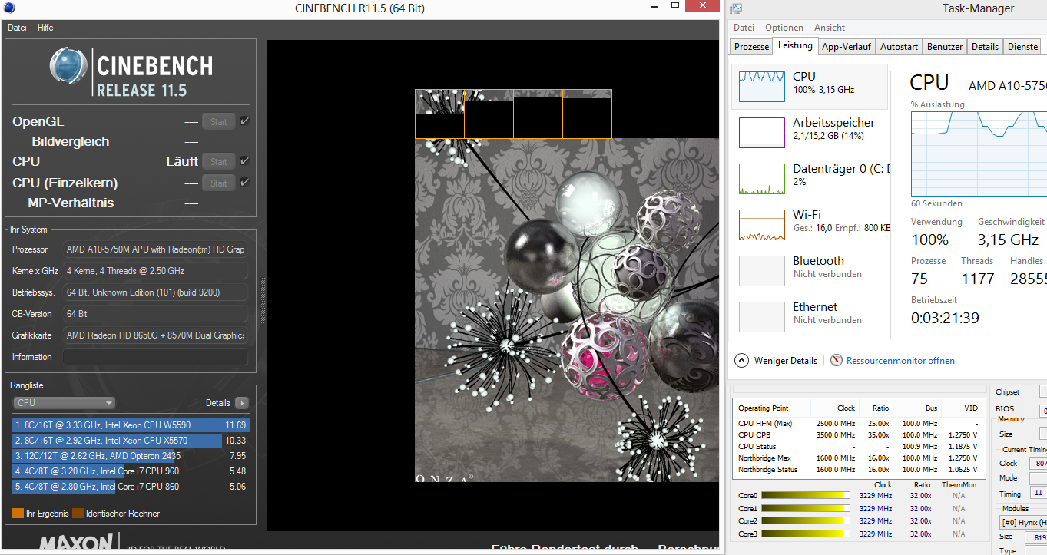1047x555 pixels.
Task: Click the Details label in the Rangliste panel
Action: coord(217,403)
